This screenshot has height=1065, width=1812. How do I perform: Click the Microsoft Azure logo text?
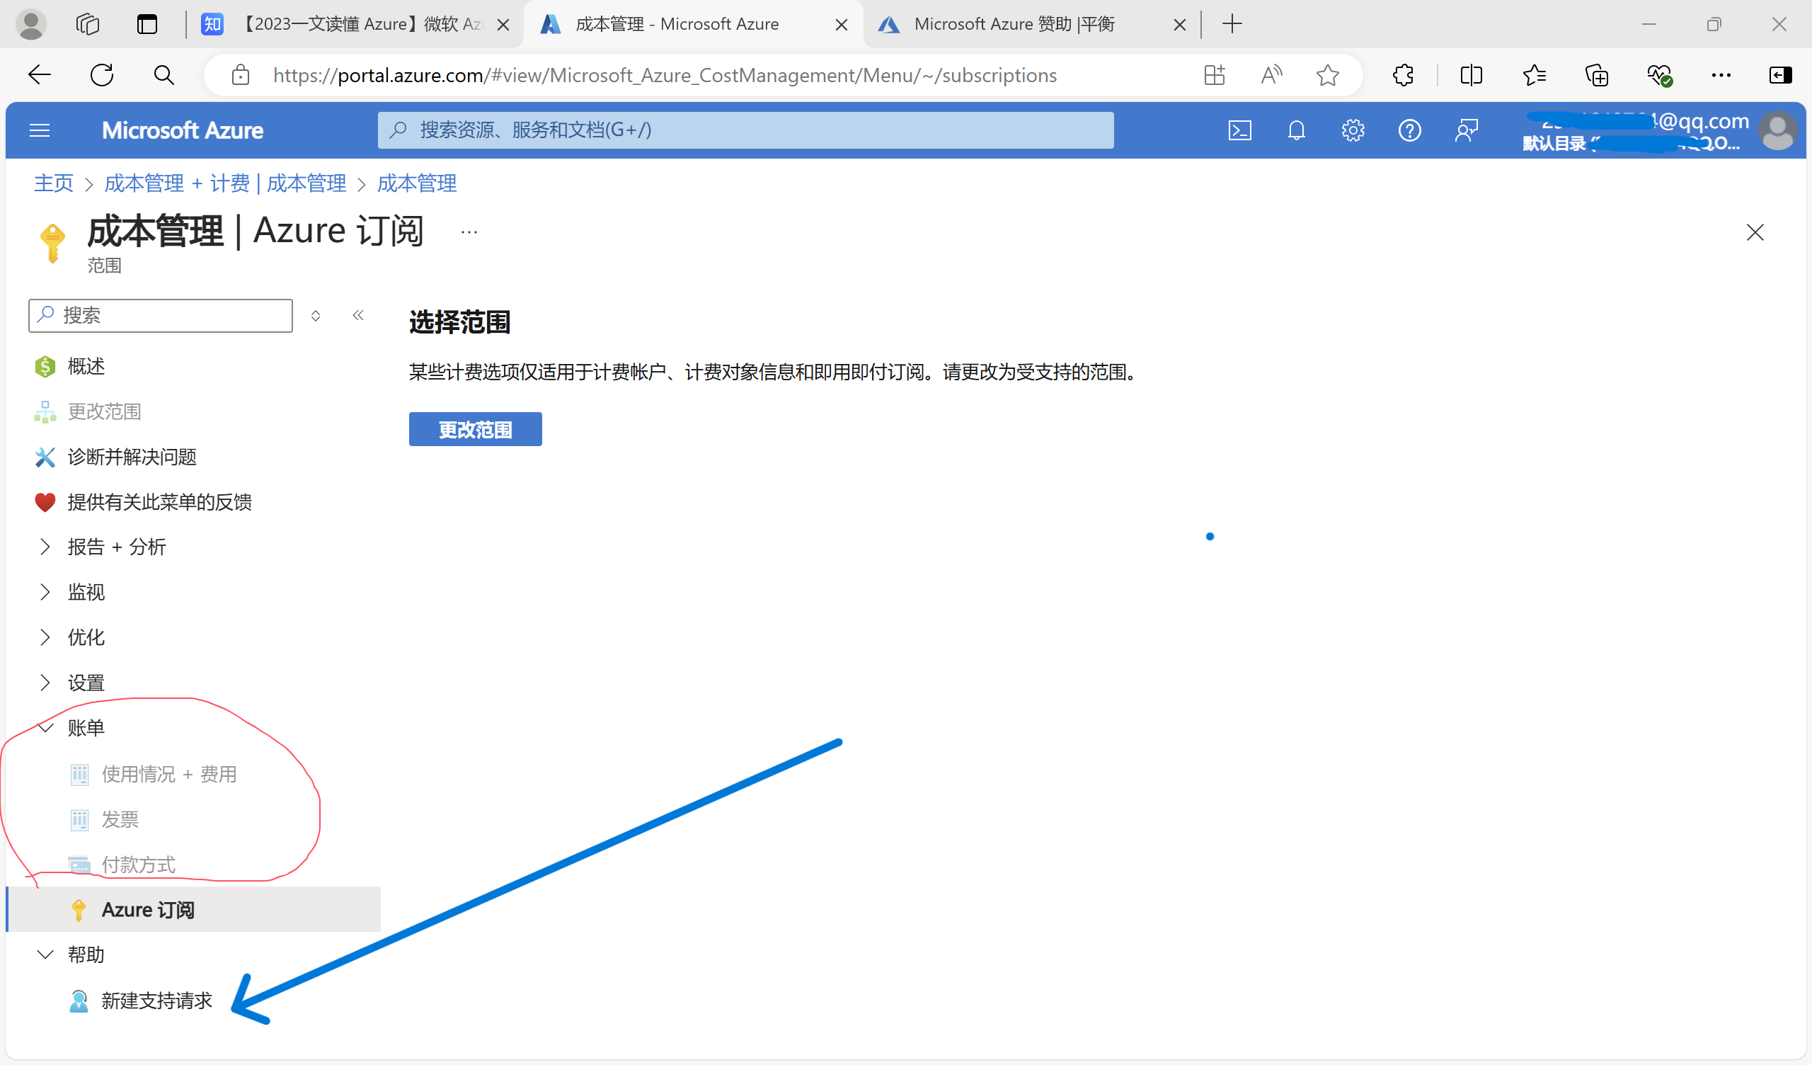183,130
